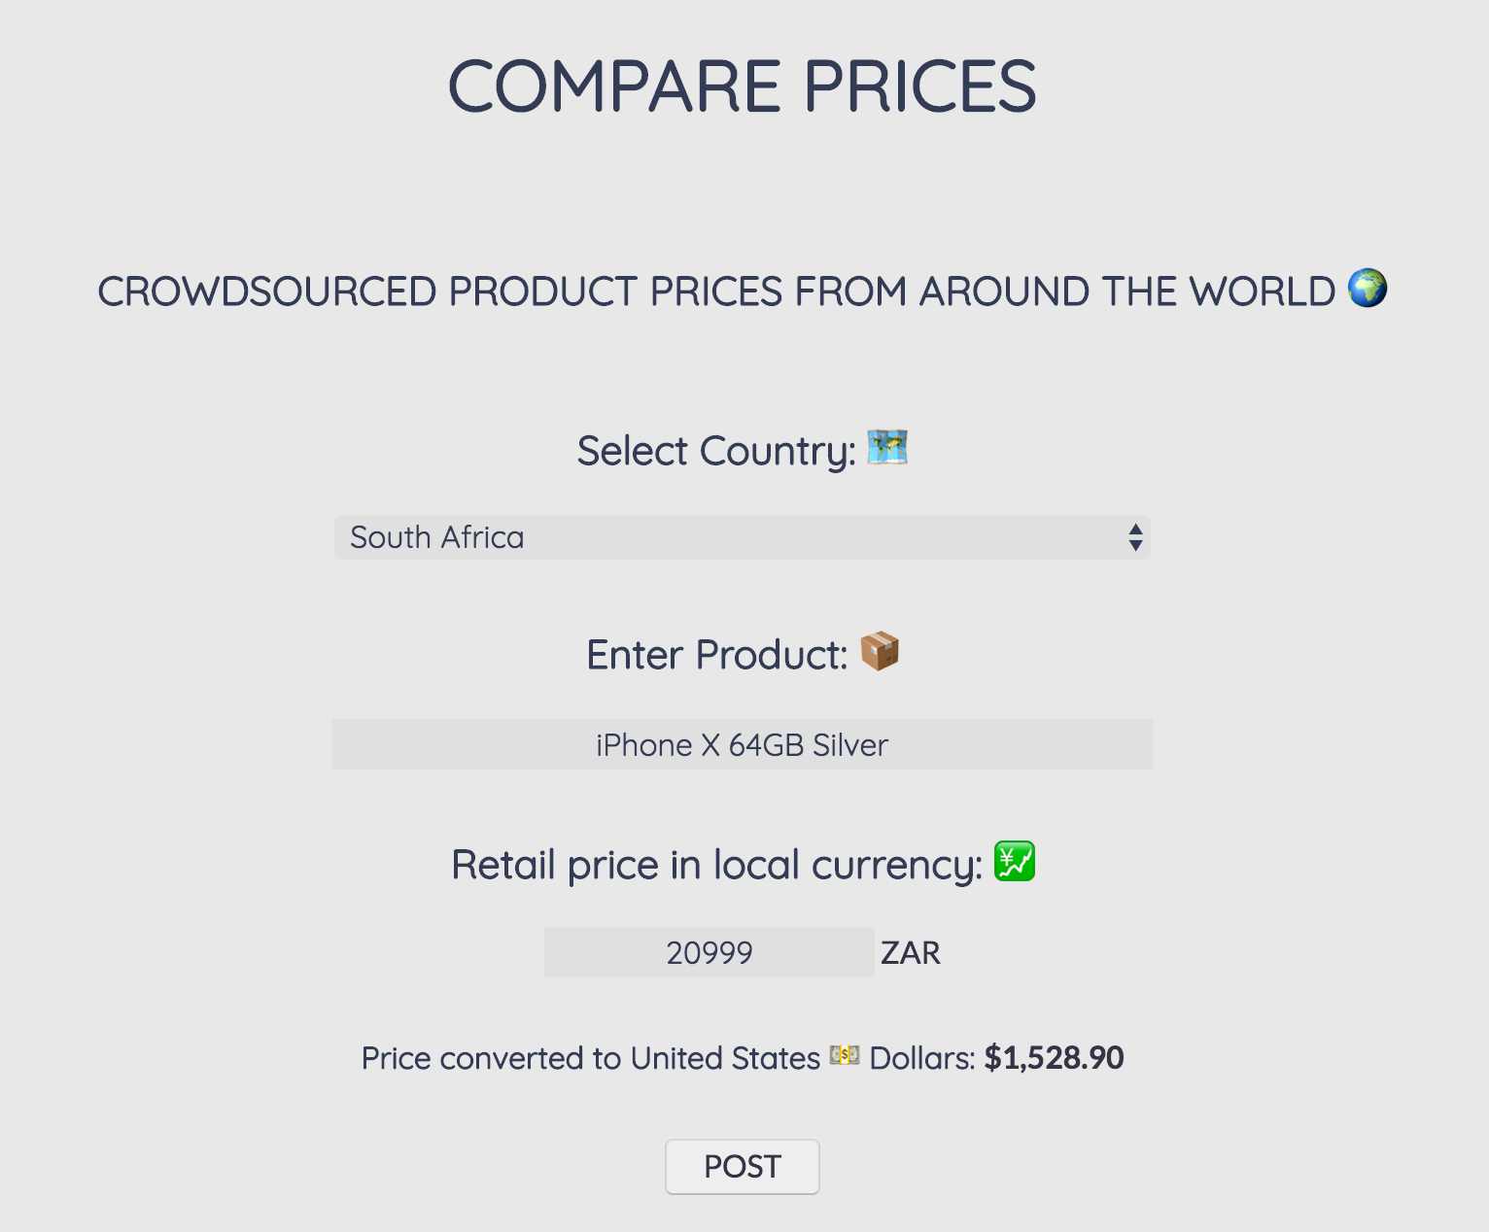Click the currency exchange icon near Retail price
The width and height of the screenshot is (1489, 1232).
(x=1013, y=861)
